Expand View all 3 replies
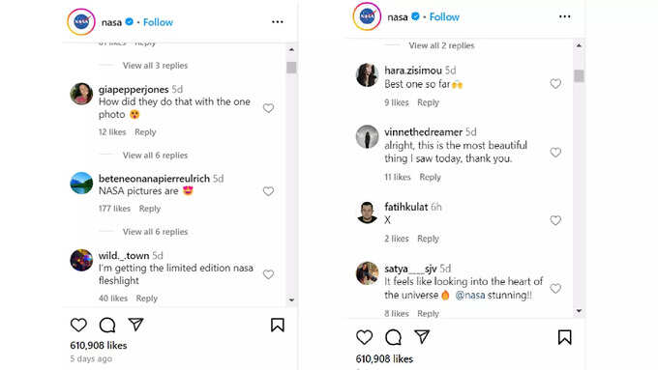Viewport: 658px width, 370px height. click(155, 66)
